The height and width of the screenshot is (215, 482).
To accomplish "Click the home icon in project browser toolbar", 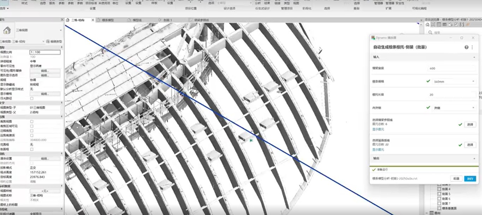I will tap(427, 24).
